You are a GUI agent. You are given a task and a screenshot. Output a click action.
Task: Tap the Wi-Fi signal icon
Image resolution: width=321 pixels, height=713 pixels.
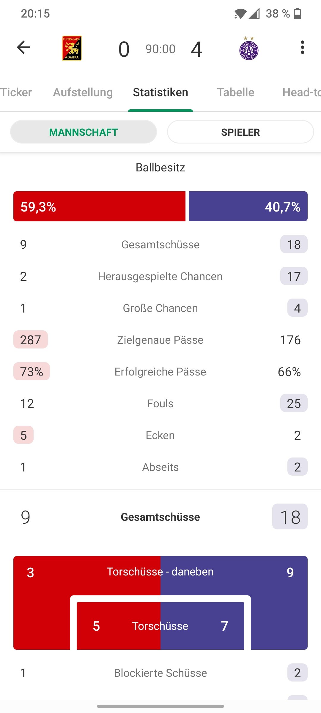click(x=240, y=14)
